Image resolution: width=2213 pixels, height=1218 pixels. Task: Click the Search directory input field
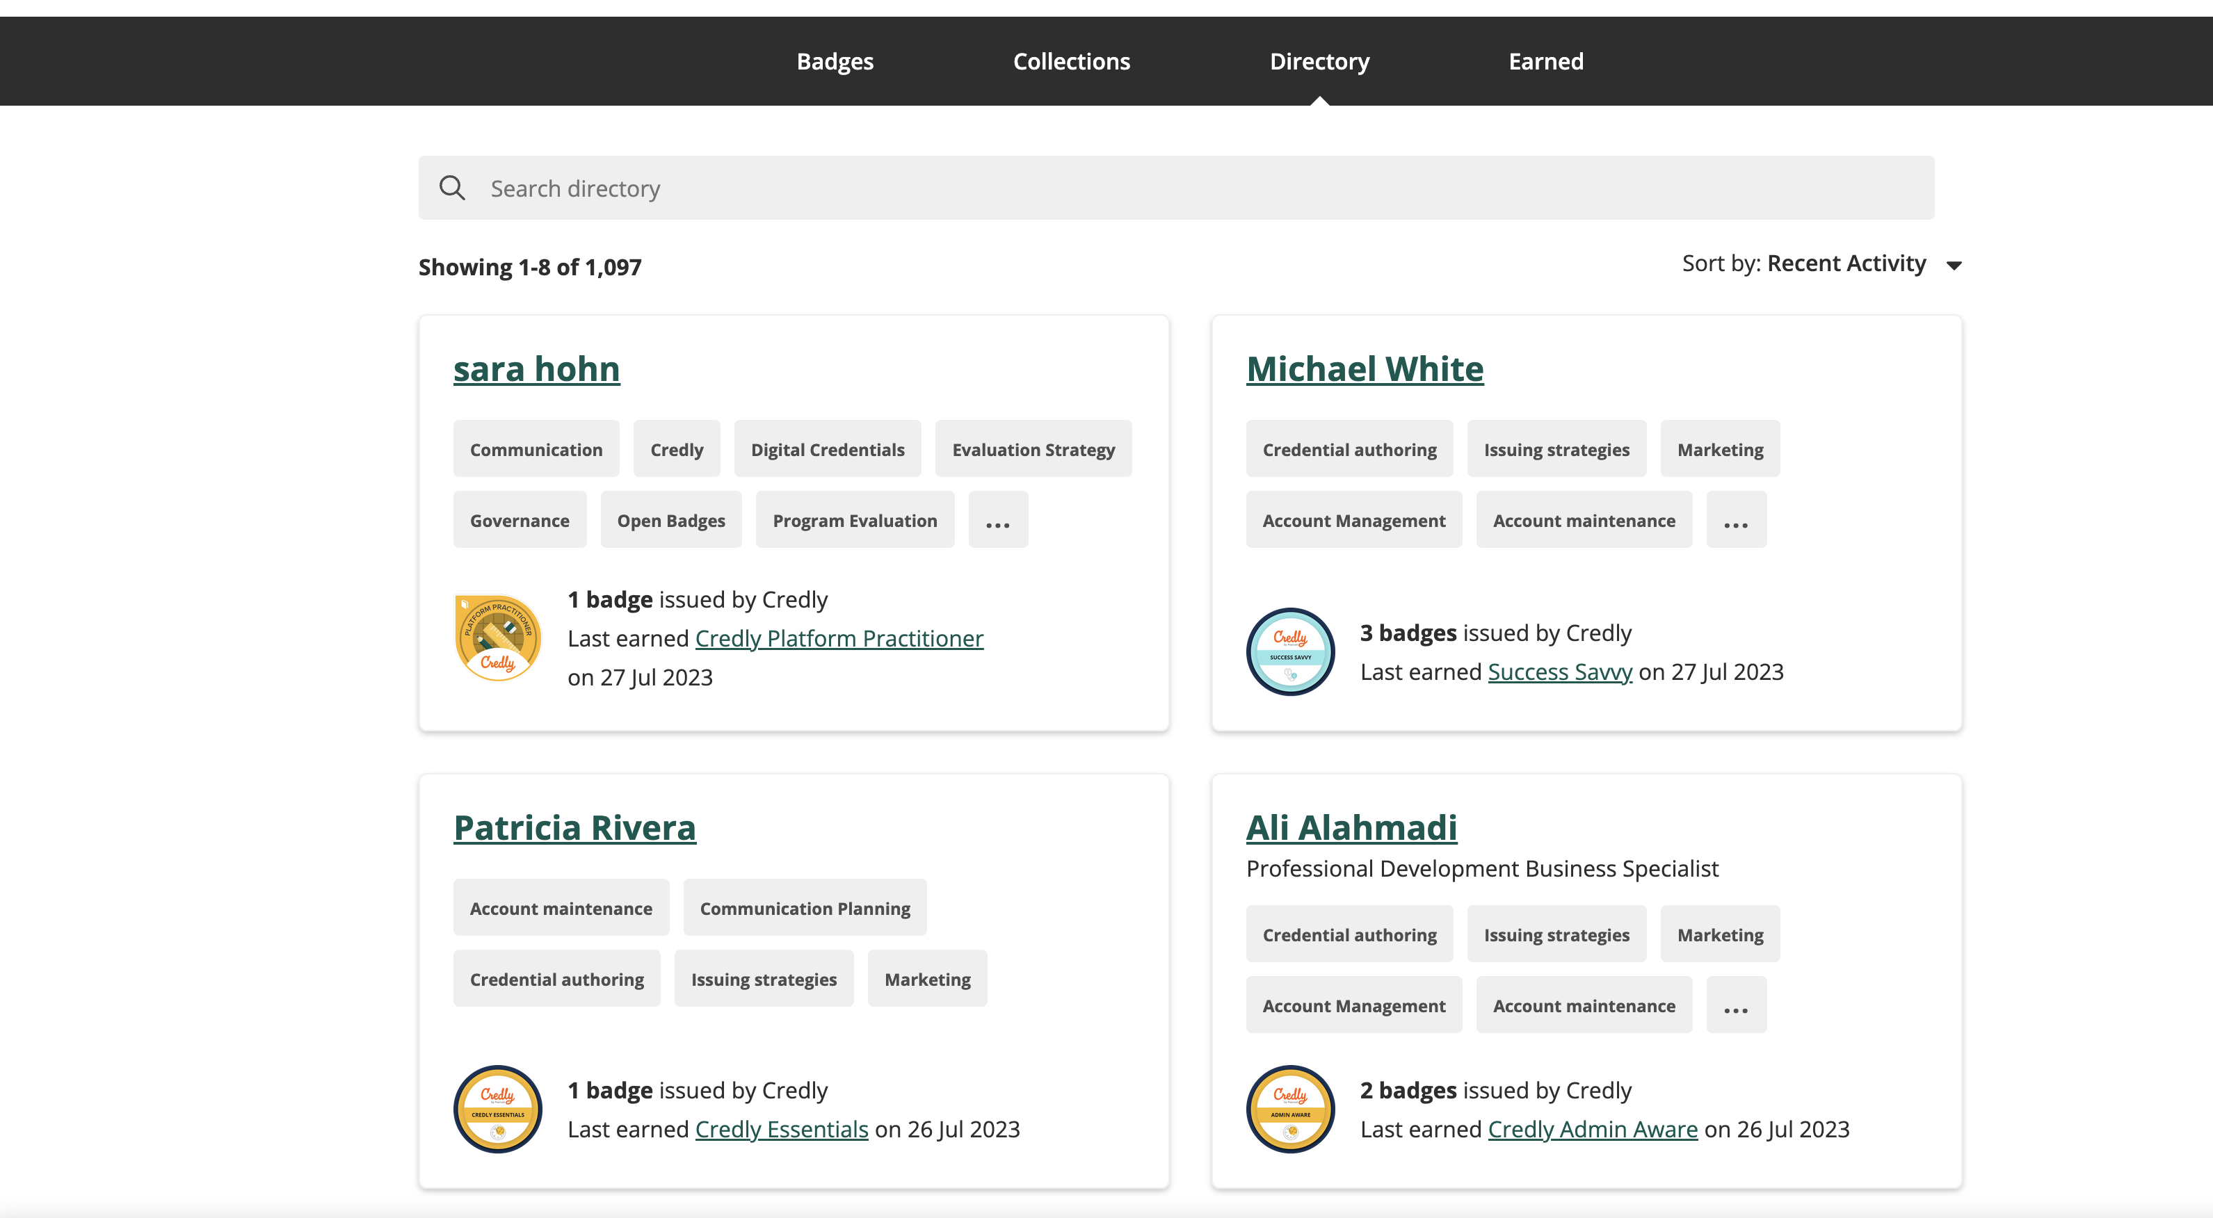point(1202,188)
